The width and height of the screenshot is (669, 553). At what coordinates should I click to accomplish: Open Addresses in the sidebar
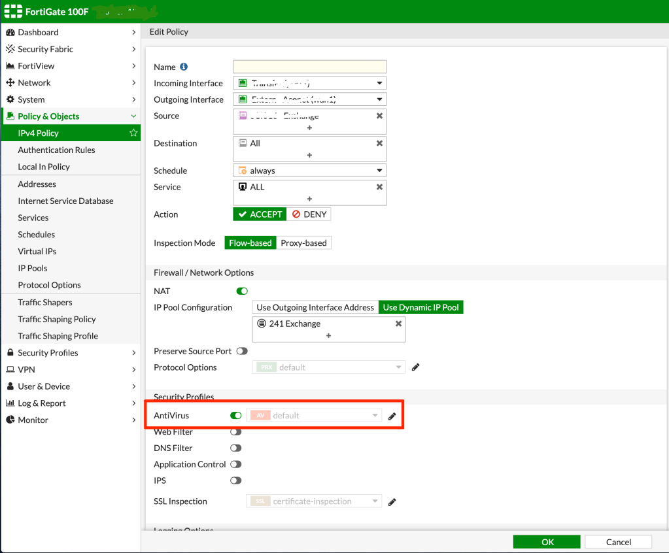point(37,184)
